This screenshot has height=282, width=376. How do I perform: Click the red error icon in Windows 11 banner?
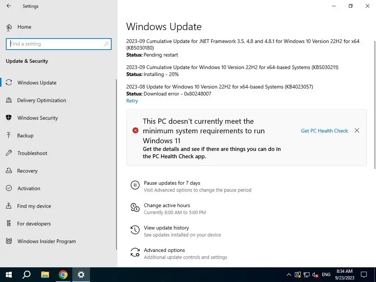pyautogui.click(x=135, y=130)
